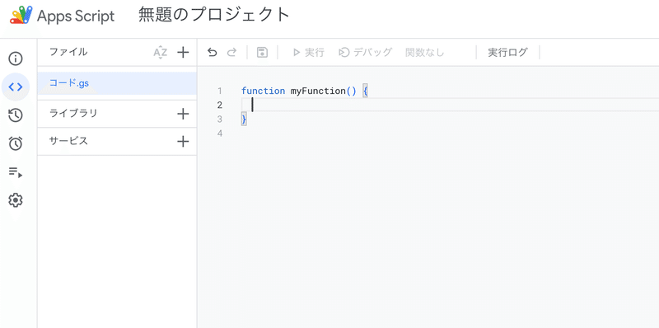The width and height of the screenshot is (659, 328).
Task: Select the Editor code brackets icon
Action: point(16,87)
